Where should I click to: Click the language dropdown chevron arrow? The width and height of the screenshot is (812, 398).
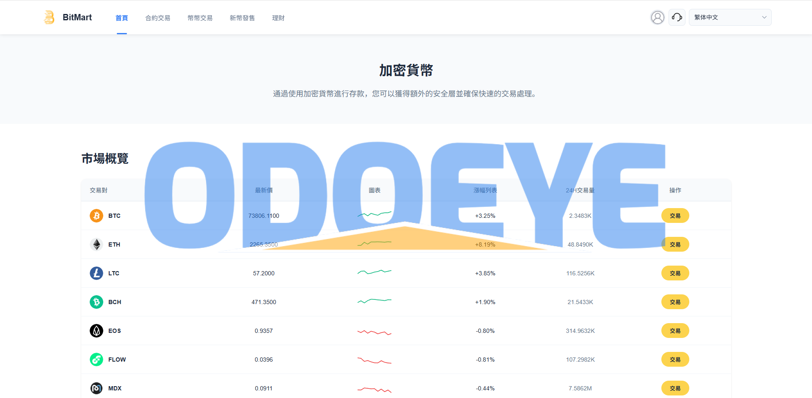764,17
